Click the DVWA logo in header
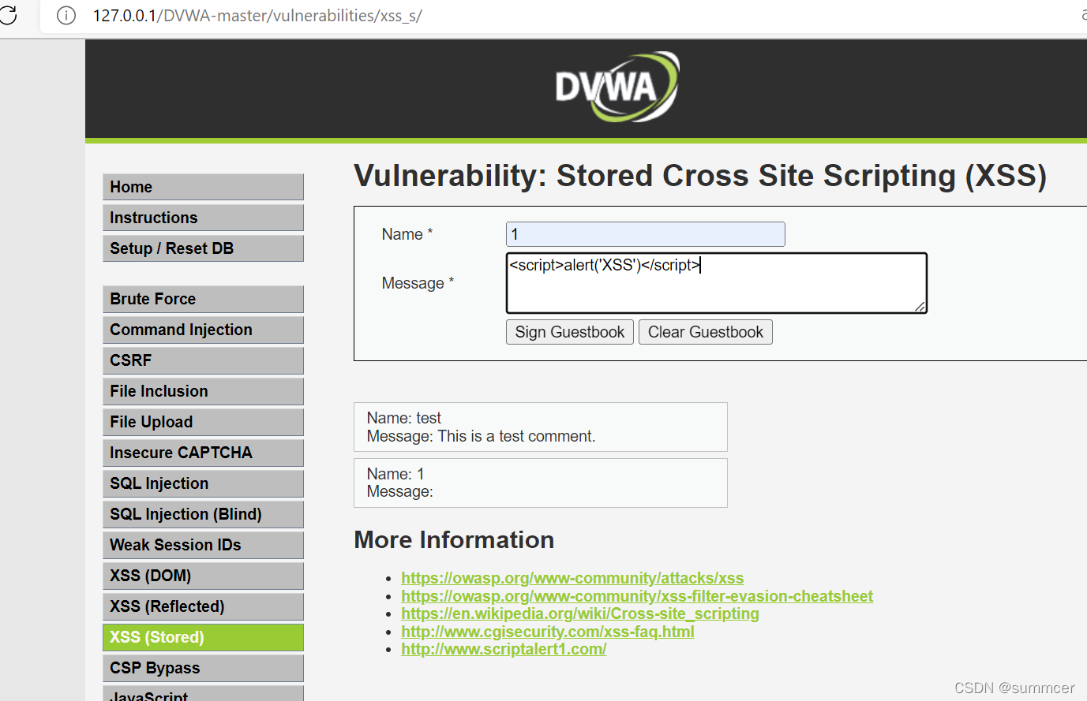This screenshot has width=1087, height=701. coord(617,87)
